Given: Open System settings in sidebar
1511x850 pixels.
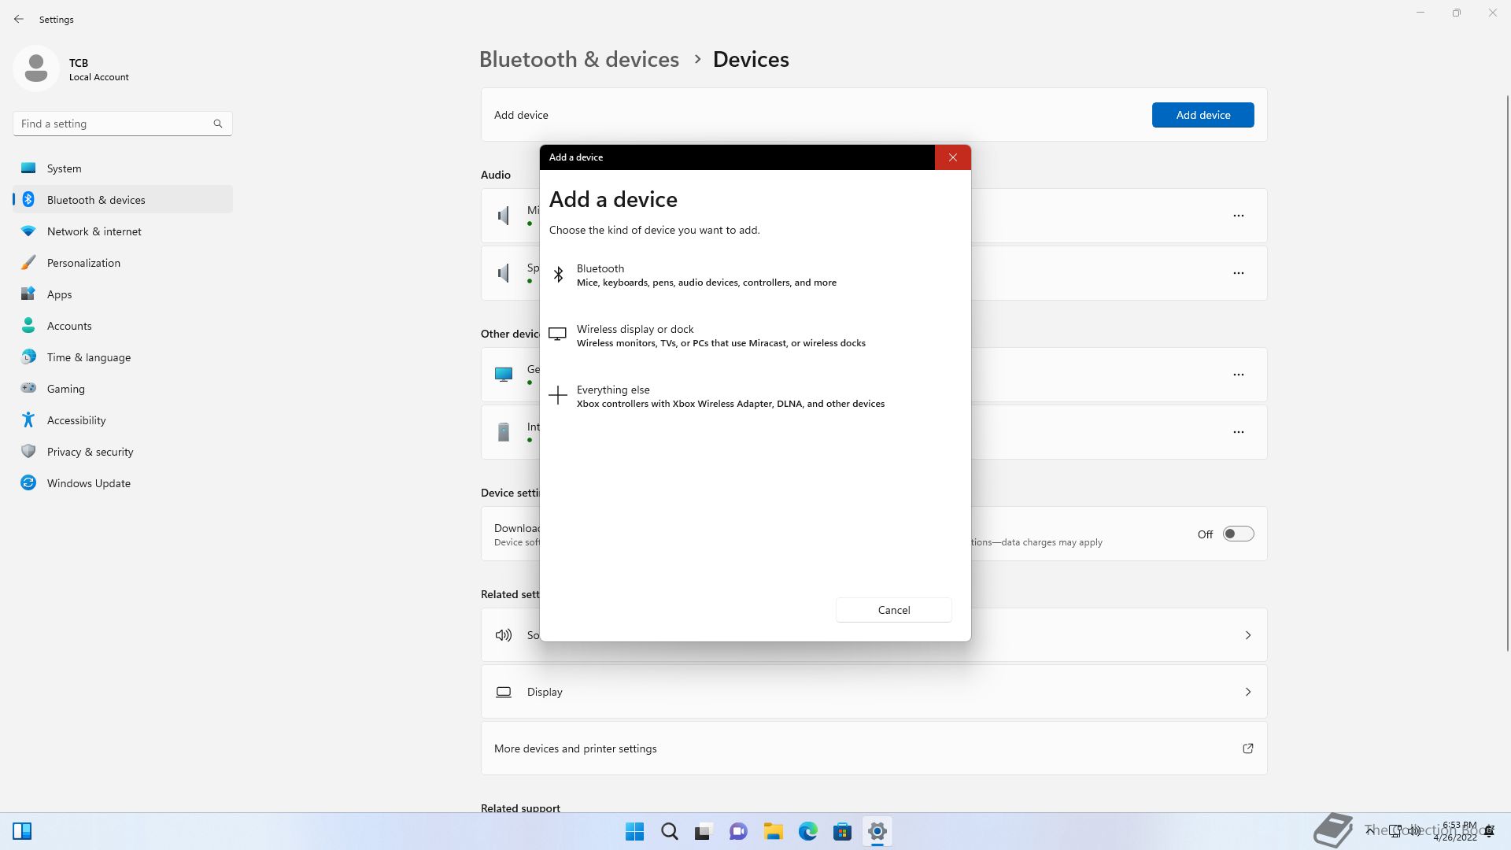Looking at the screenshot, I should [x=123, y=168].
